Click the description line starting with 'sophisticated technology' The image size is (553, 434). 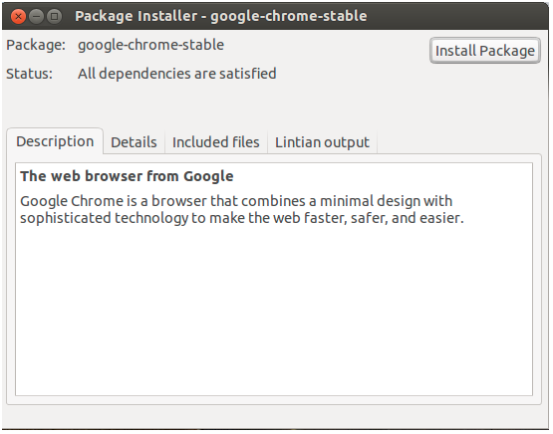coord(241,218)
